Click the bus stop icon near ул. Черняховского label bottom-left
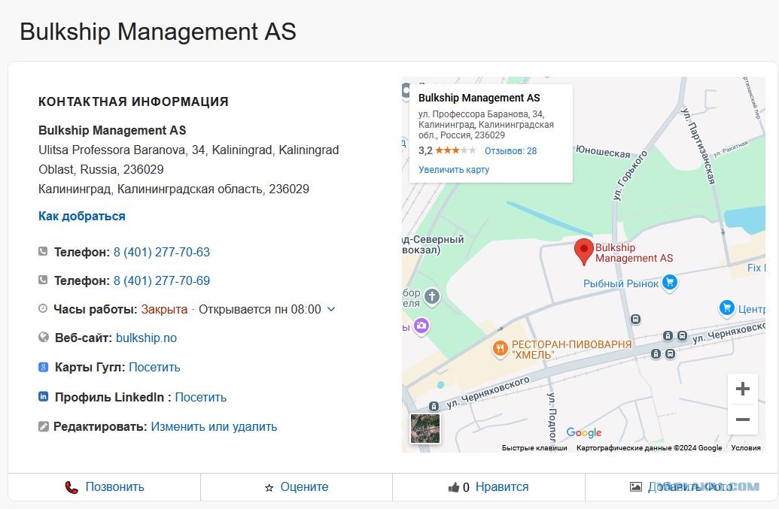The width and height of the screenshot is (779, 509). 434,407
